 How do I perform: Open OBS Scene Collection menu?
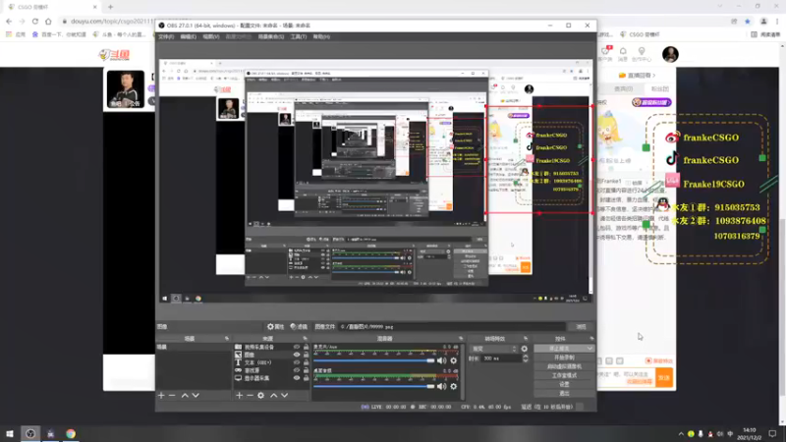tap(271, 36)
